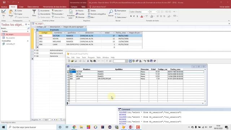This screenshot has height=130, width=231.
Task: Open the Más records dropdown
Action: pos(91,17)
